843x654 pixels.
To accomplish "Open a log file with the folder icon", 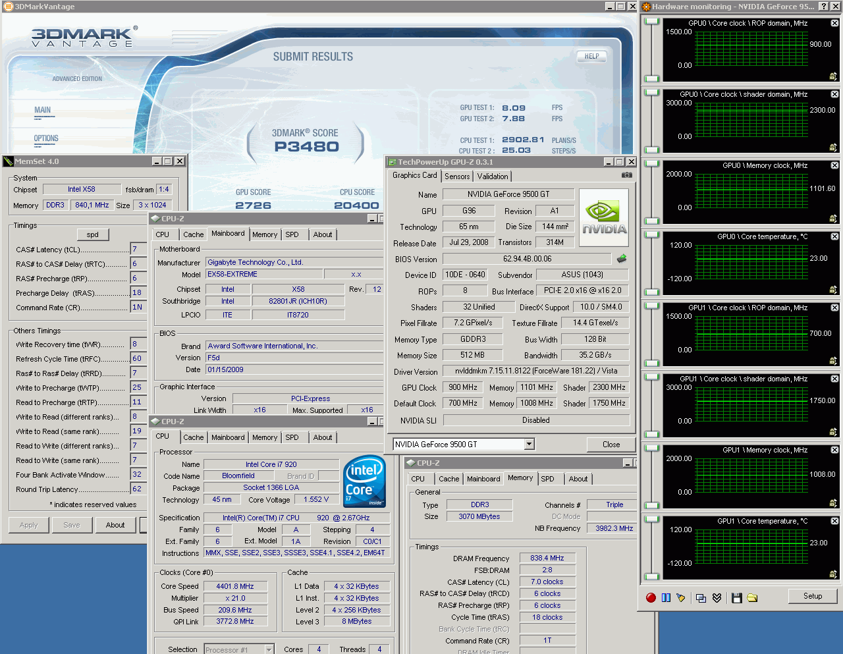I will (x=752, y=597).
